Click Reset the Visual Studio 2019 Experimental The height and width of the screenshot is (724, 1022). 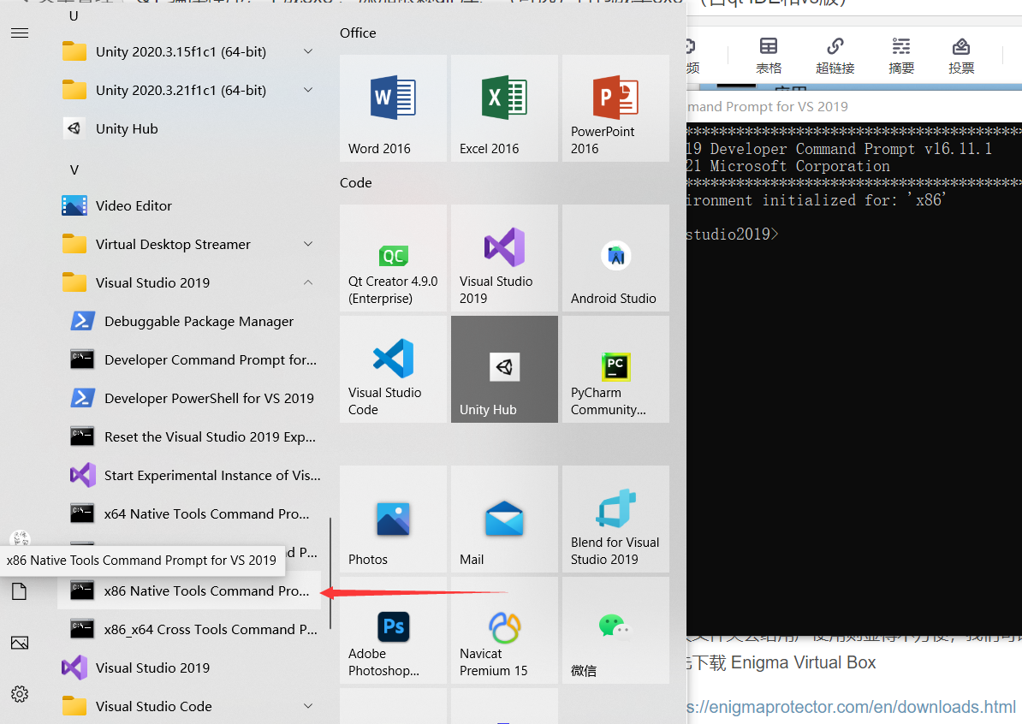(189, 436)
